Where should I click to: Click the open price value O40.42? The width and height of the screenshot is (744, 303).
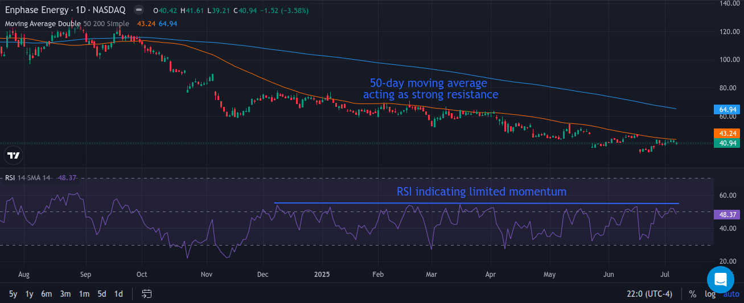click(x=165, y=10)
